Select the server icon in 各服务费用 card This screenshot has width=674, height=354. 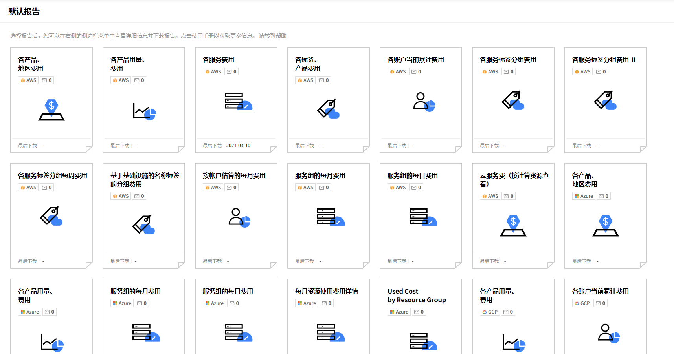(238, 101)
